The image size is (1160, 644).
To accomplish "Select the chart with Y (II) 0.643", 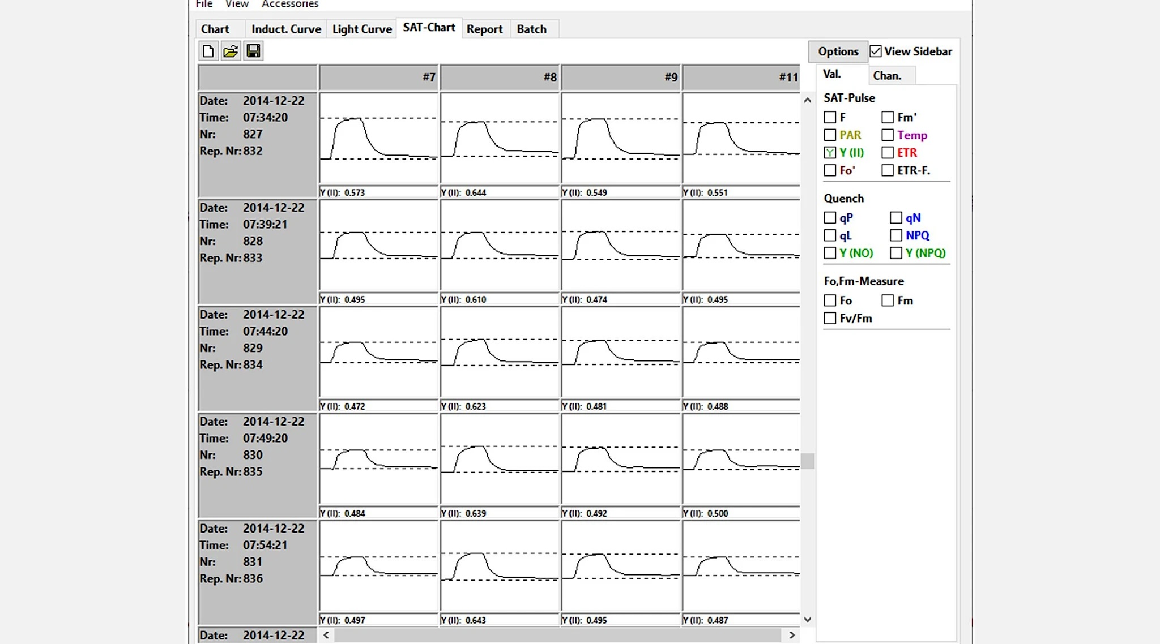I will pos(500,566).
